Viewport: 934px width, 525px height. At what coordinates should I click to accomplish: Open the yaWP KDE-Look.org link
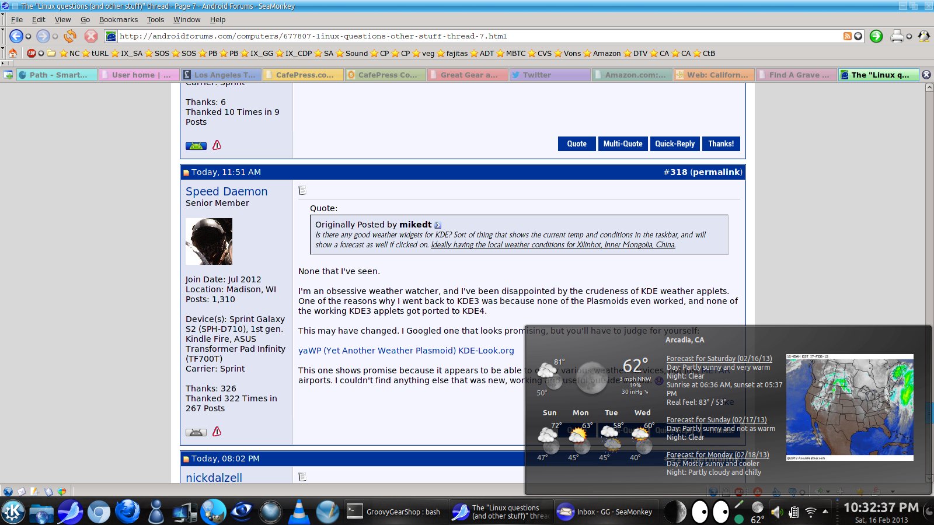(406, 351)
